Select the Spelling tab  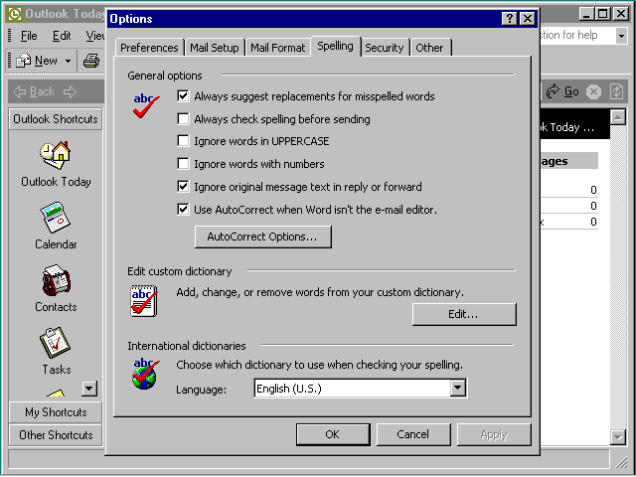tap(336, 47)
